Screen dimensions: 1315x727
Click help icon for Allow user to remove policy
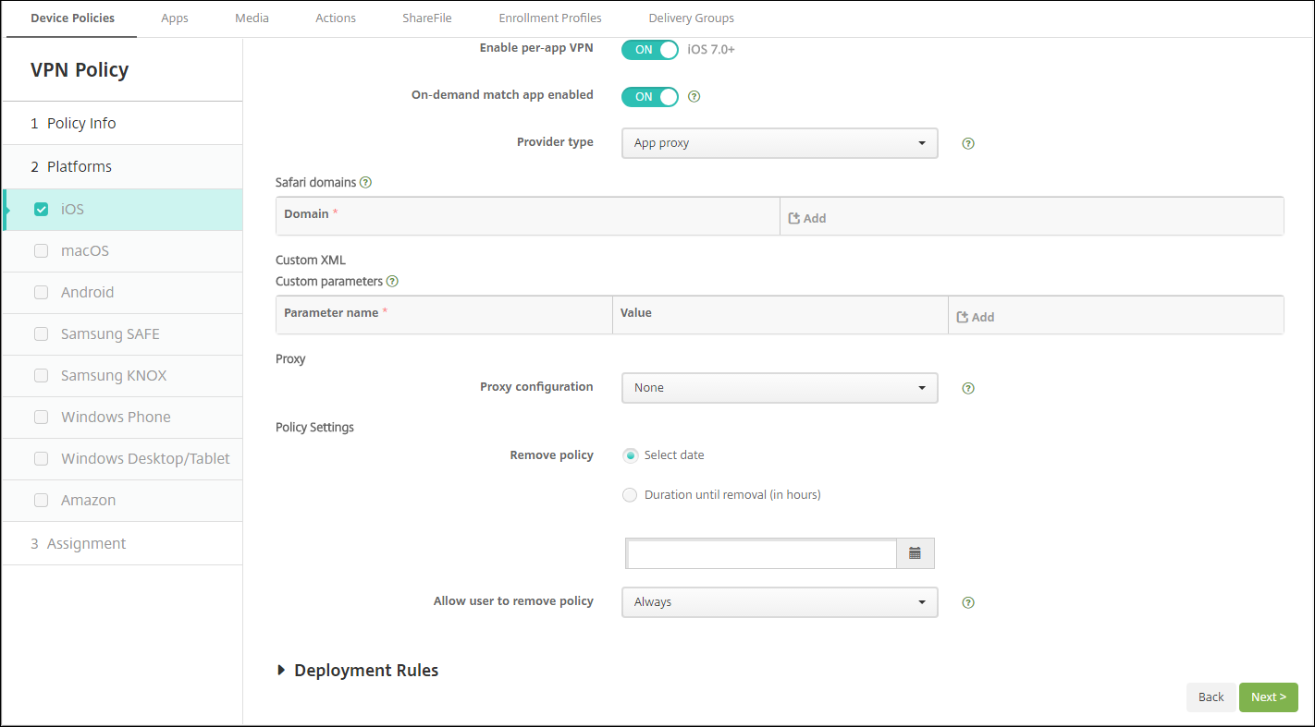(968, 602)
